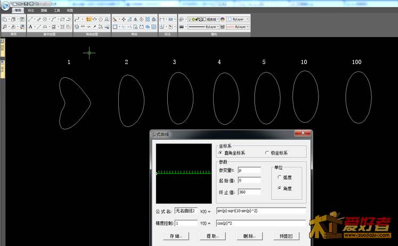Click the application logo button
The image size is (398, 246).
tap(5, 4)
